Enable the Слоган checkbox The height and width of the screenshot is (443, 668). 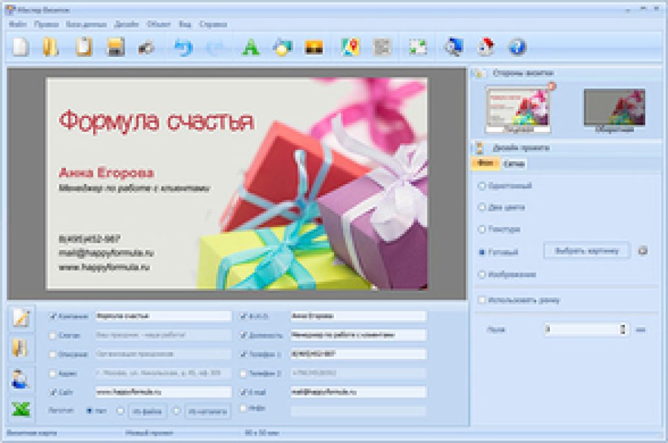click(53, 335)
